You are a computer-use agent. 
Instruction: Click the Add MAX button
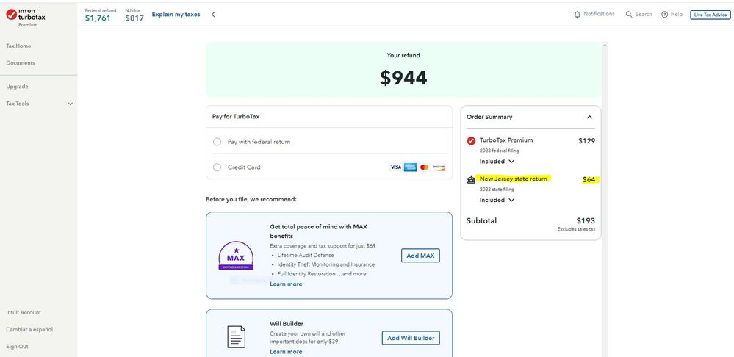420,256
